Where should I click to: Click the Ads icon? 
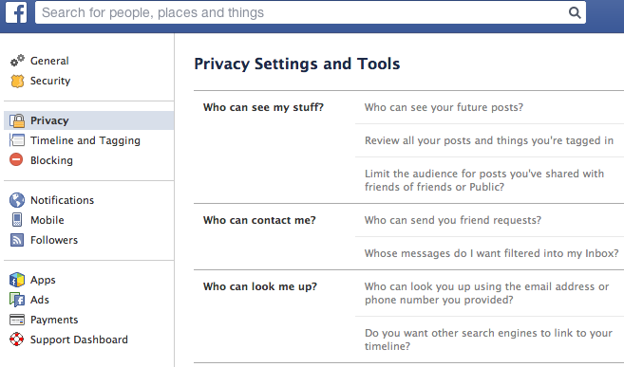click(17, 300)
